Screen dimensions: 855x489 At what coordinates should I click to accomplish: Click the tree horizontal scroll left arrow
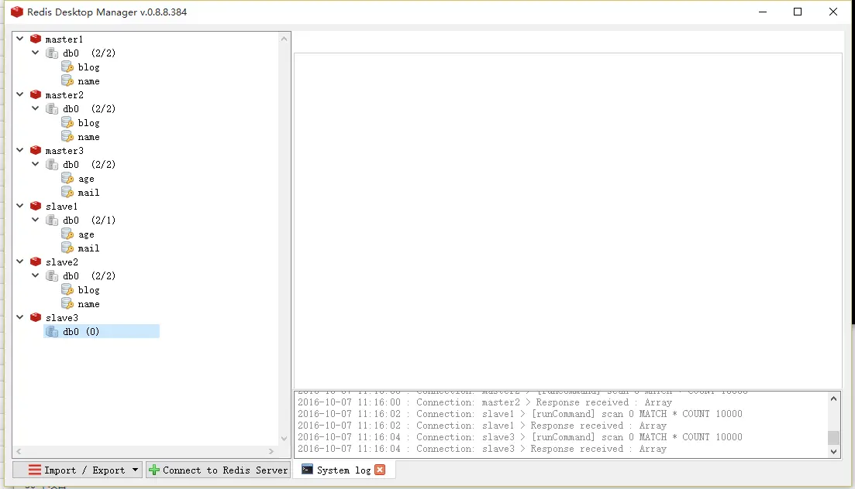coord(19,451)
